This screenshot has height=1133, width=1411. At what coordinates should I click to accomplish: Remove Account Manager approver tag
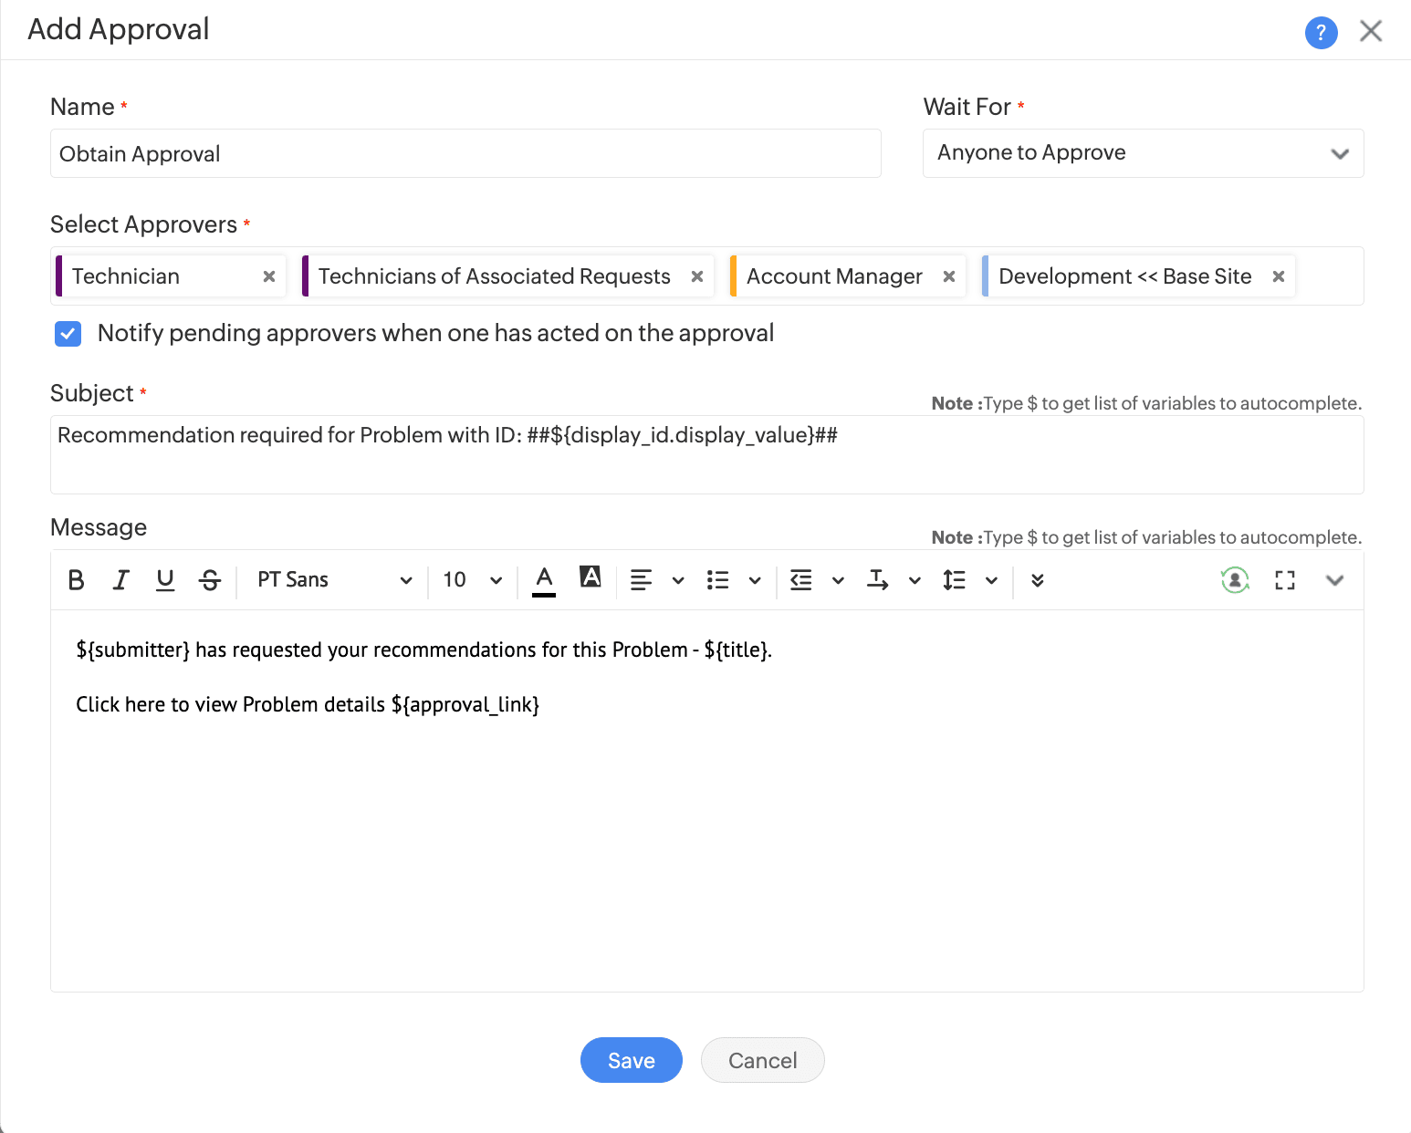coord(949,276)
